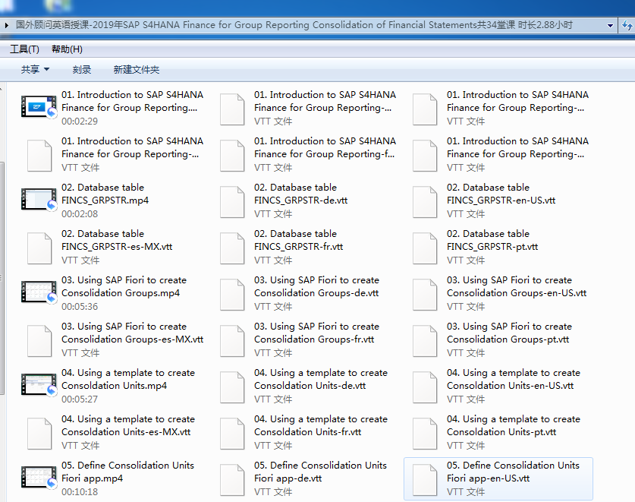
Task: Click the folder path text in address bar
Action: [294, 25]
